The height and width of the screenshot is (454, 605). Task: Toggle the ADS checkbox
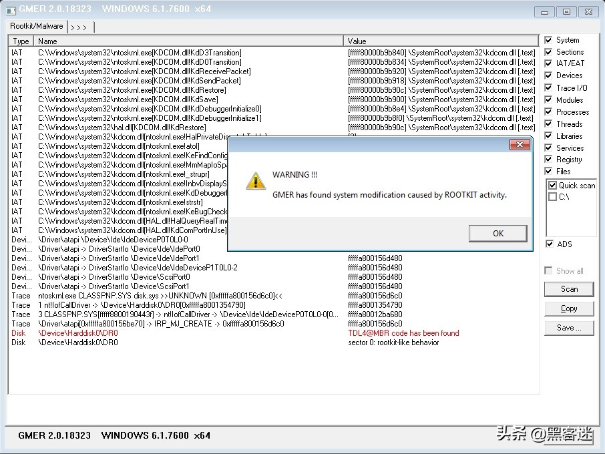[550, 244]
